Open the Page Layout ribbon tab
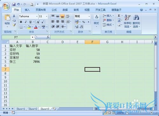 coord(41,10)
